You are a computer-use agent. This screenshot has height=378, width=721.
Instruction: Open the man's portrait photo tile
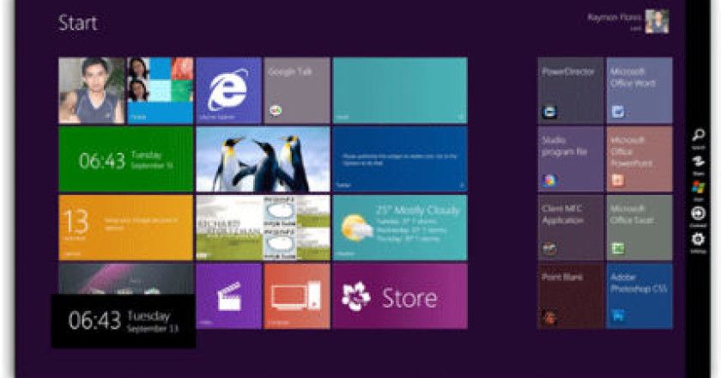(x=92, y=91)
